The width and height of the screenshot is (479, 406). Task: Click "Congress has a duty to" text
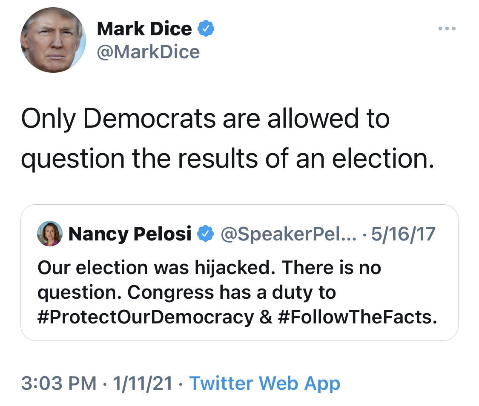[x=232, y=292]
